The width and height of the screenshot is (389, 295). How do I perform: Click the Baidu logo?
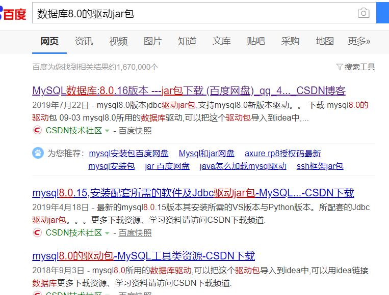pyautogui.click(x=13, y=14)
